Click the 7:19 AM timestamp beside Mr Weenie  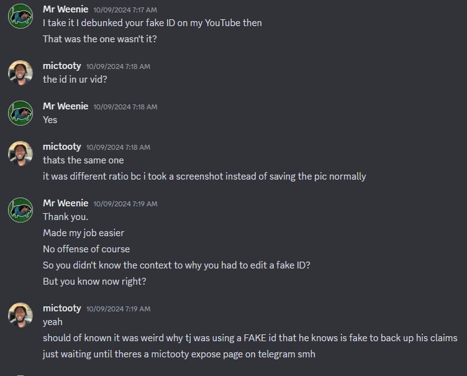(125, 204)
